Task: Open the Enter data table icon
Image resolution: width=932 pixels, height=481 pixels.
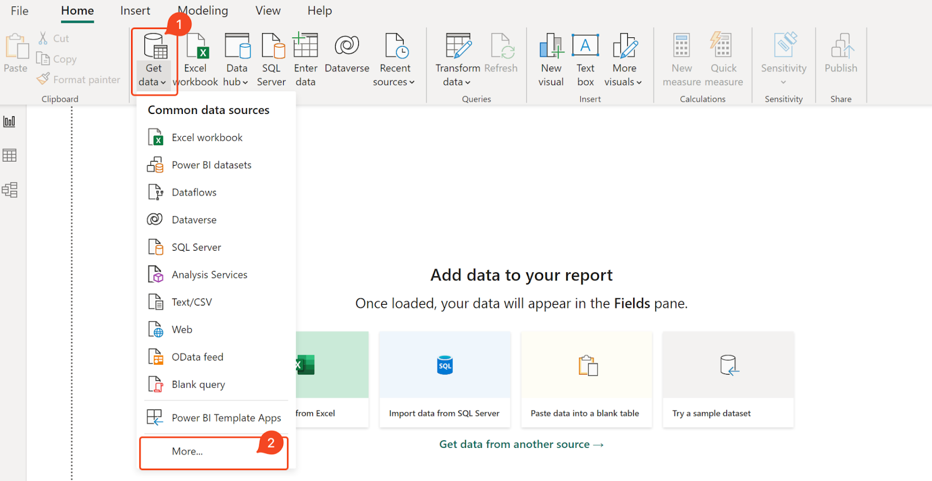Action: point(305,60)
